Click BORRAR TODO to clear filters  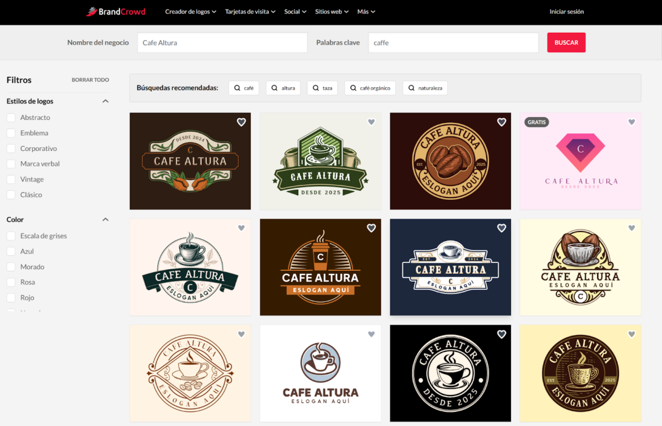(x=90, y=80)
